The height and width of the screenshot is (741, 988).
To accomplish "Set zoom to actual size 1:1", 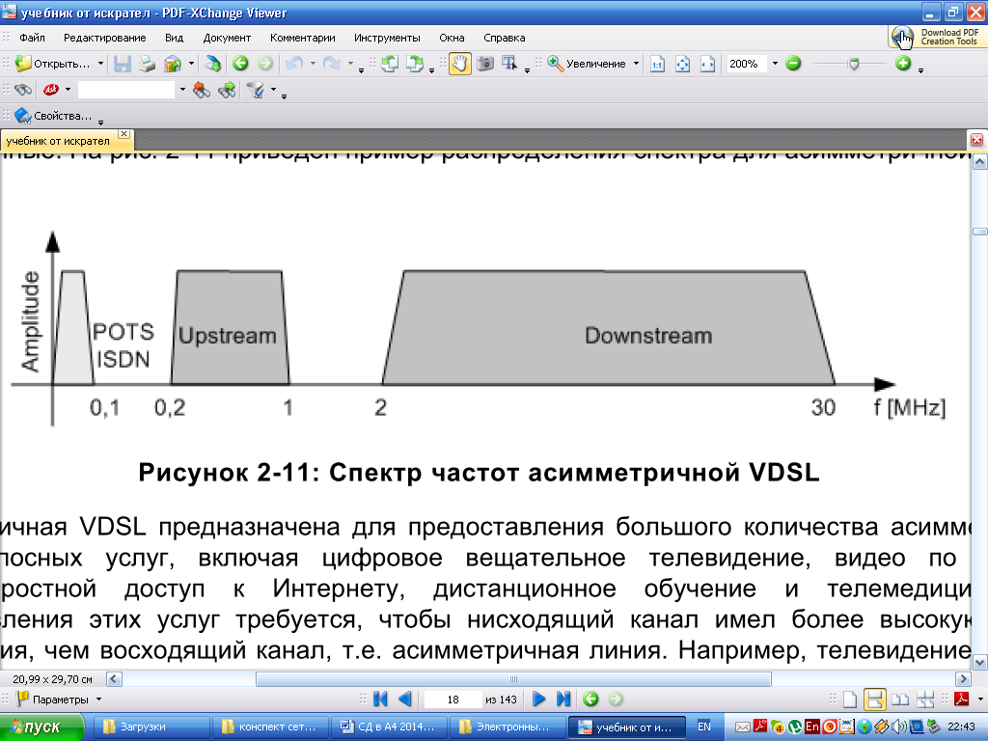I will pos(658,64).
